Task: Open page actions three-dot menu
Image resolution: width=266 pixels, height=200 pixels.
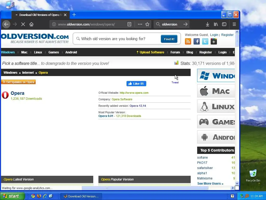Action: pyautogui.click(x=140, y=24)
